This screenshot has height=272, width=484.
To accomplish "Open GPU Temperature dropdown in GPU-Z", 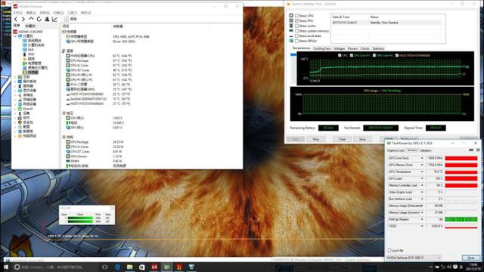I will pyautogui.click(x=422, y=172).
